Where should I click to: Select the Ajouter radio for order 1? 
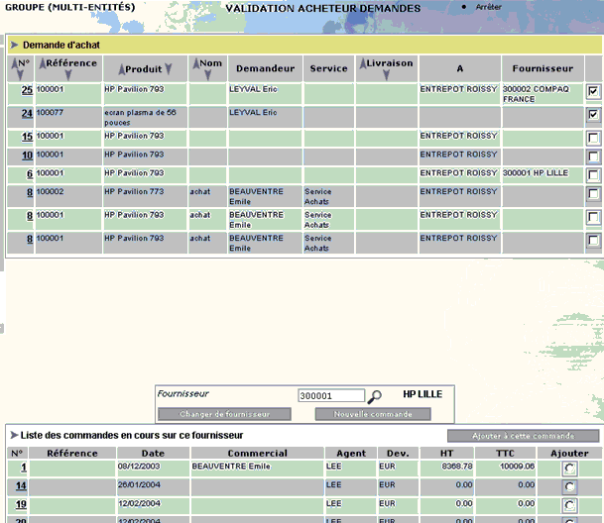(x=569, y=469)
